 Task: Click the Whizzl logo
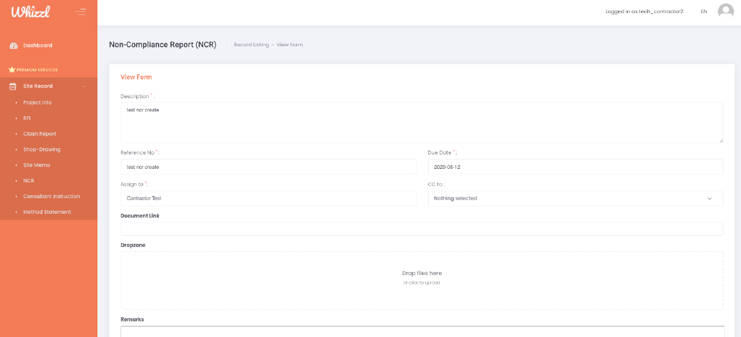(x=31, y=11)
